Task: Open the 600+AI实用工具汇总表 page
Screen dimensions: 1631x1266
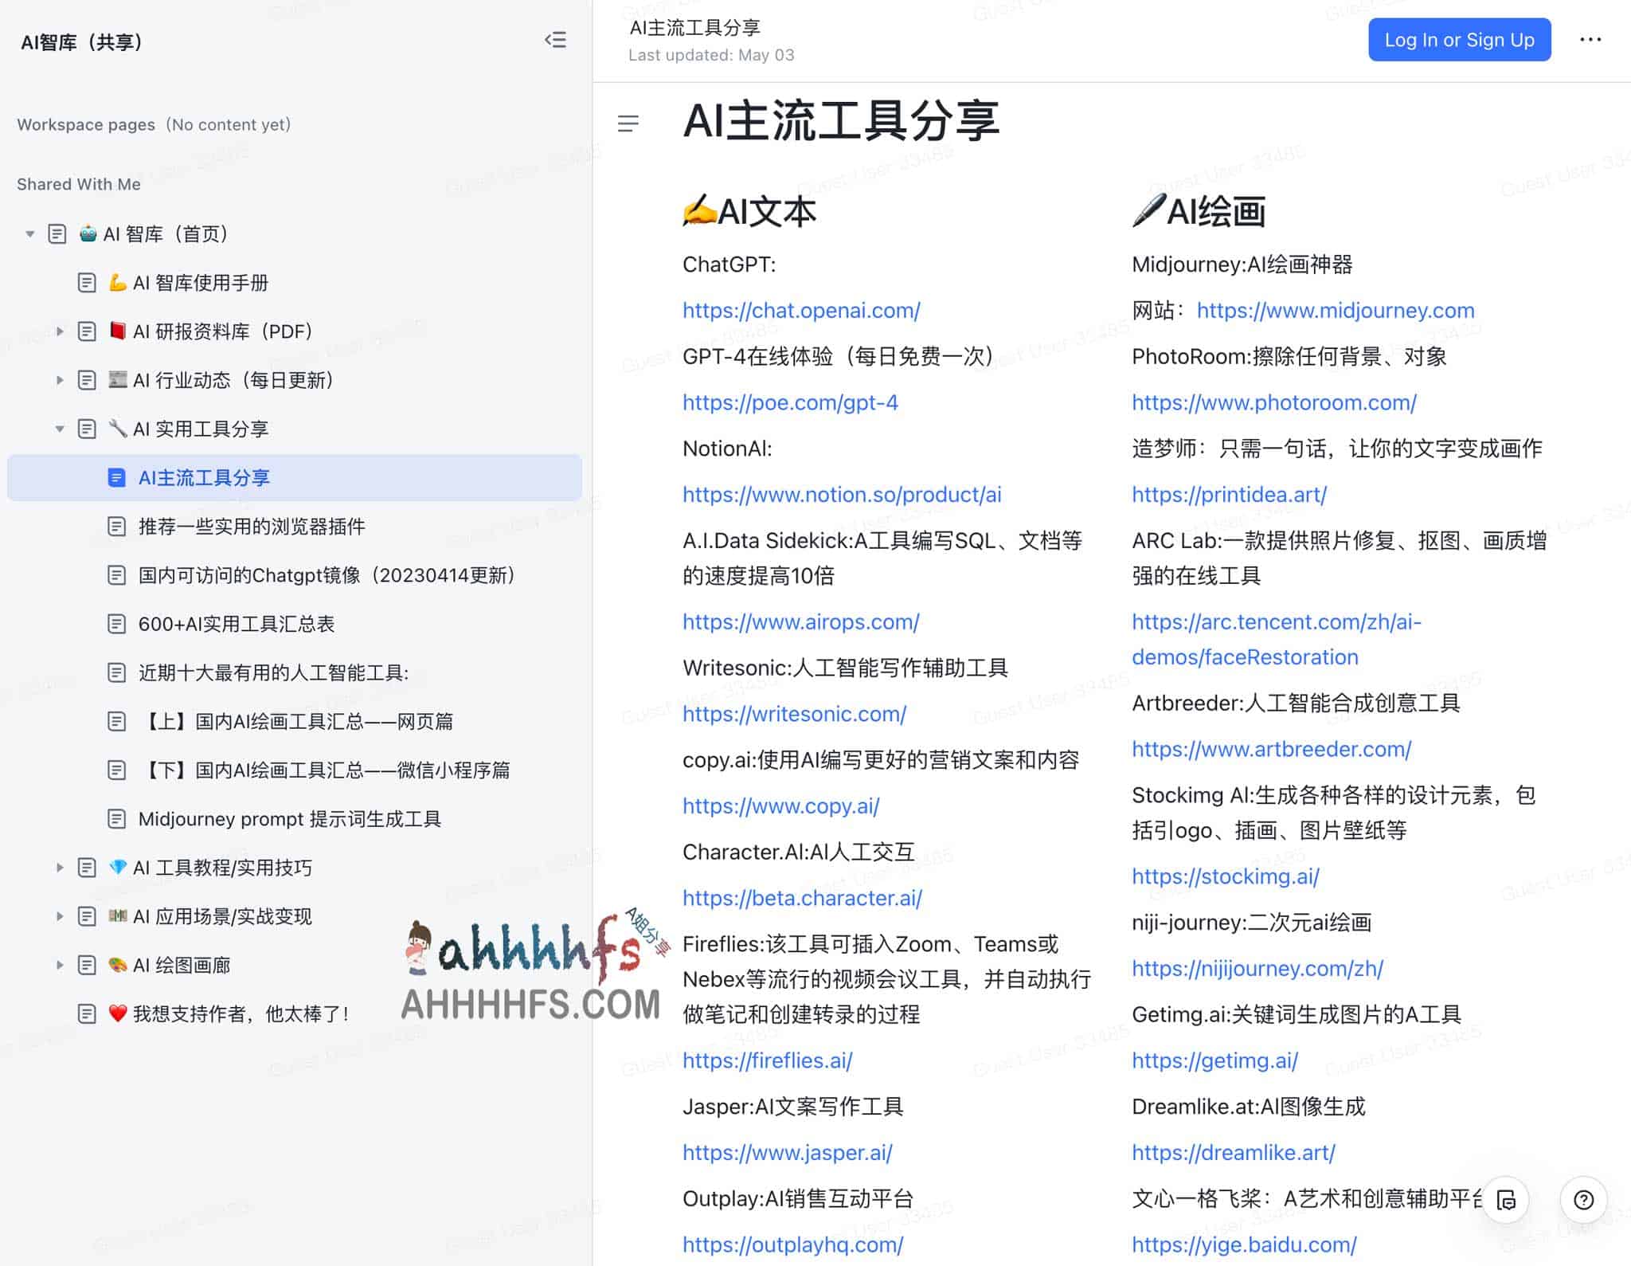Action: pyautogui.click(x=237, y=624)
